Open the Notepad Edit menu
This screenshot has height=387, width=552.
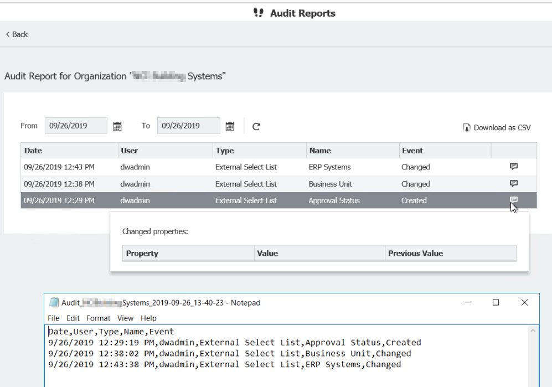pyautogui.click(x=73, y=318)
